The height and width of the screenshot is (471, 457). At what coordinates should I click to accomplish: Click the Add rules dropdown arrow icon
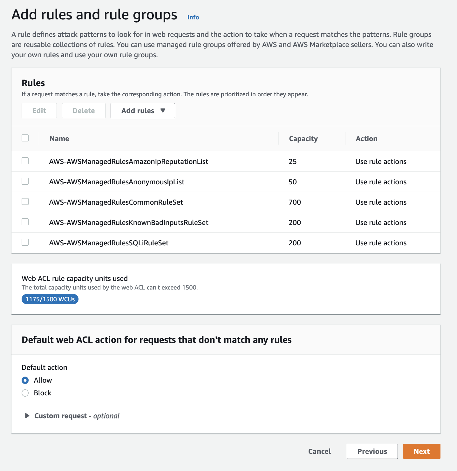pos(163,111)
